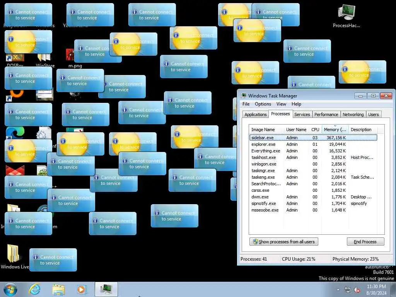Open the View menu in Task Manager
Image resolution: width=396 pixels, height=297 pixels.
(281, 104)
